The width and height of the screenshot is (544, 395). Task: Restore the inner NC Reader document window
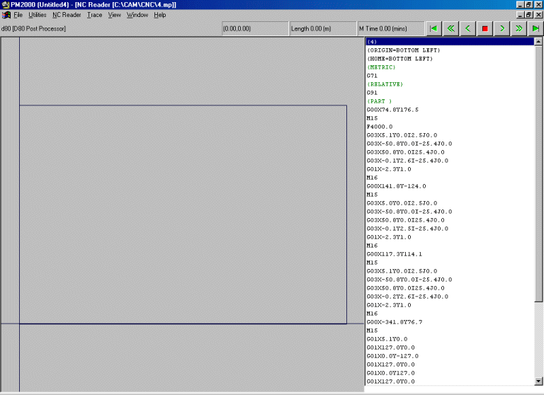528,15
